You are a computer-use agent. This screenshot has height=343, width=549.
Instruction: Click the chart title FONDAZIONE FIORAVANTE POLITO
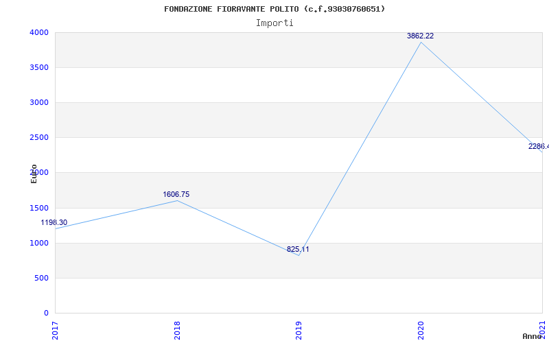[x=274, y=9]
